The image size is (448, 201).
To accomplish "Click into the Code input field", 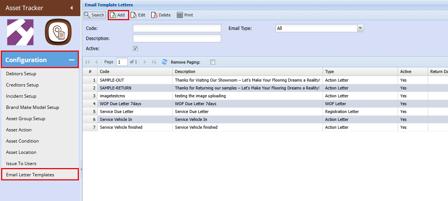I will 177,28.
